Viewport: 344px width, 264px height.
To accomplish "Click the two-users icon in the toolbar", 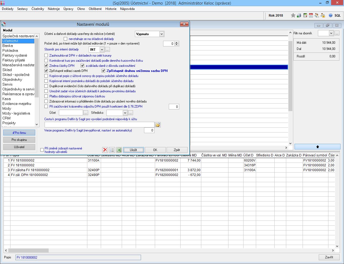I will pyautogui.click(x=317, y=15).
